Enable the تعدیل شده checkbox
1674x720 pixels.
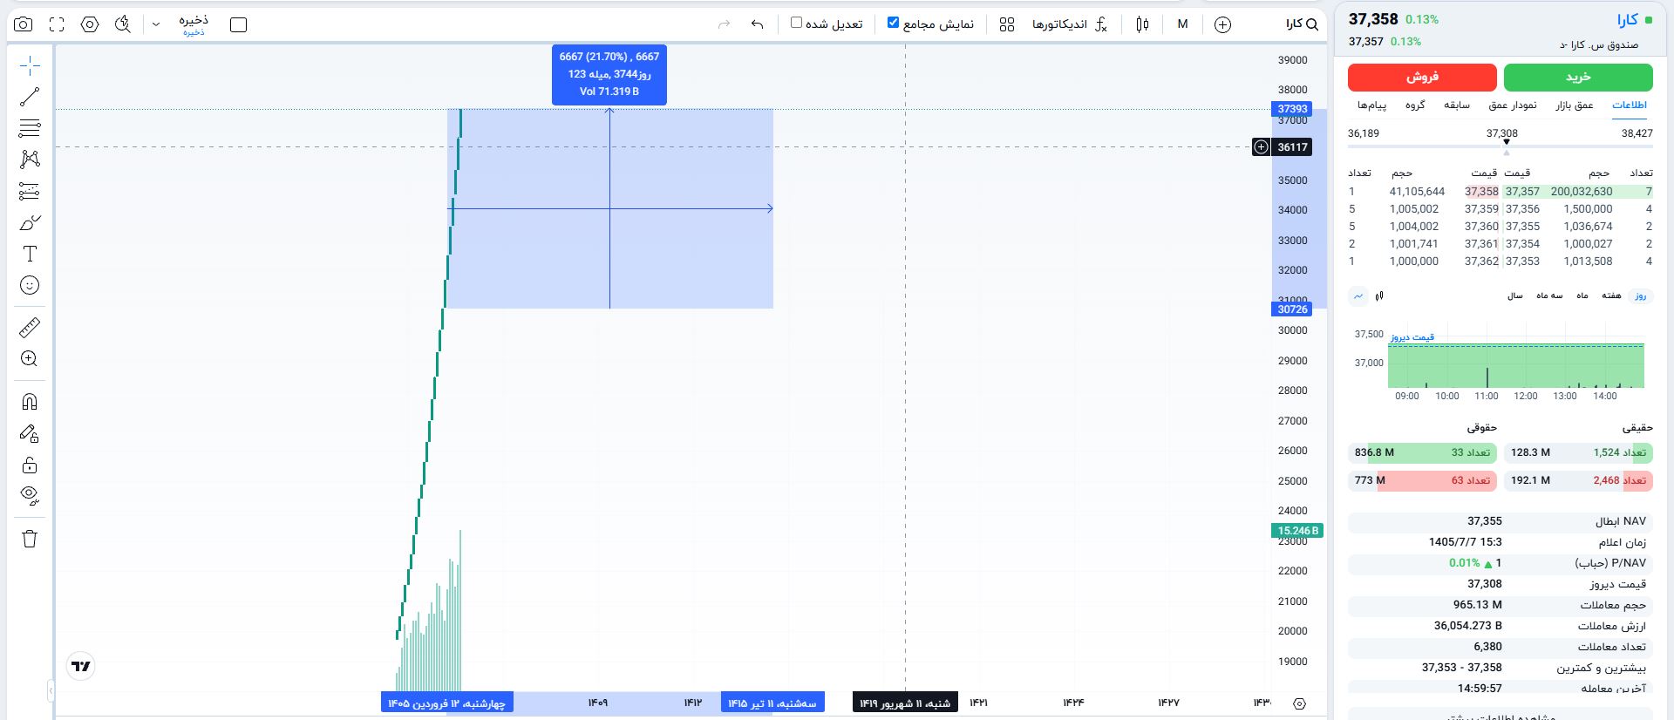click(796, 23)
